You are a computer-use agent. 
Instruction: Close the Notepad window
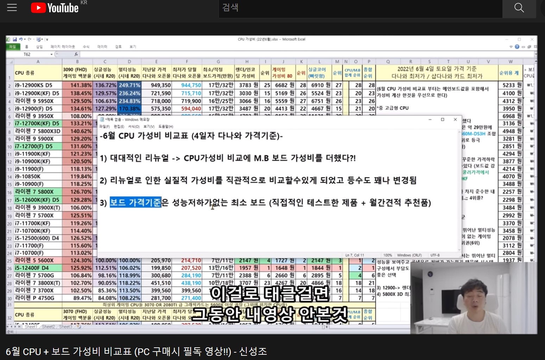coord(455,120)
